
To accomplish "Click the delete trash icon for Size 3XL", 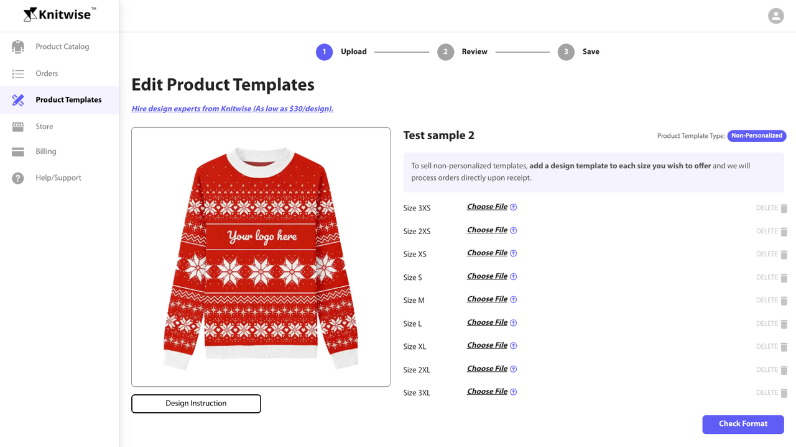I will coord(784,392).
